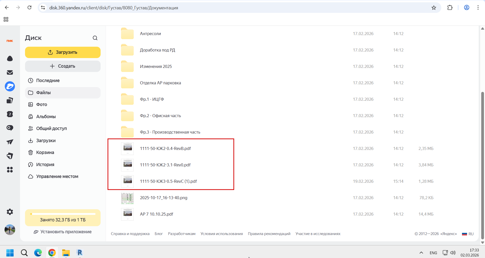Select Файлы in the sidebar
The width and height of the screenshot is (485, 258).
point(63,93)
